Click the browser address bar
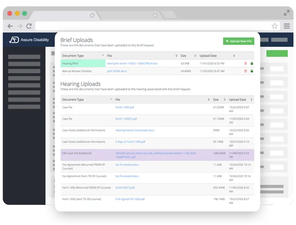This screenshot has height=225, width=296. (x=158, y=26)
